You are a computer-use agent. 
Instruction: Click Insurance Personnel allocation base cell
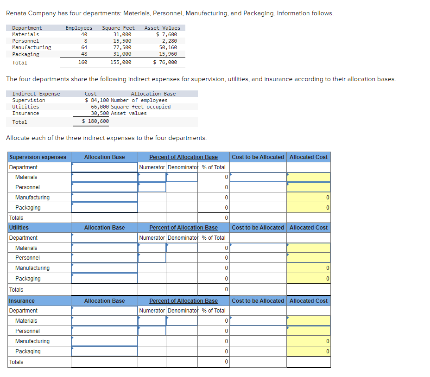click(x=104, y=331)
